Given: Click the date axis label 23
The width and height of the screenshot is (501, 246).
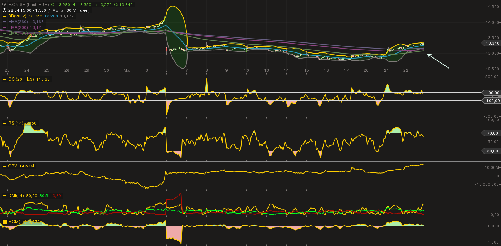Looking at the screenshot, I should tap(7, 71).
